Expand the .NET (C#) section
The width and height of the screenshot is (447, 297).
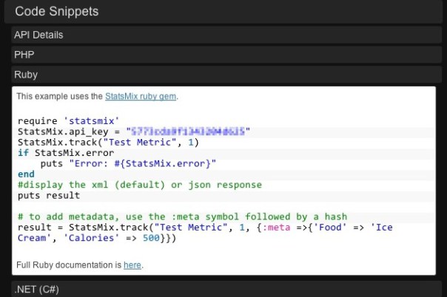[x=226, y=289]
